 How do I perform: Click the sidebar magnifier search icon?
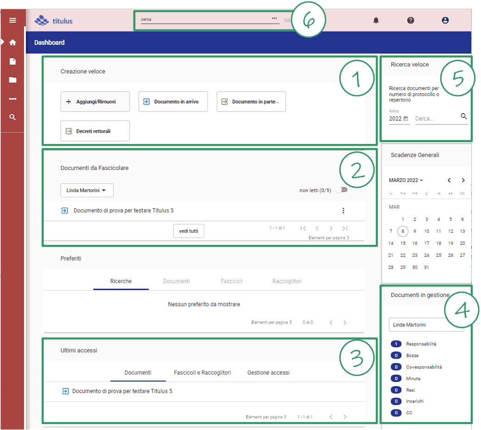pyautogui.click(x=12, y=118)
